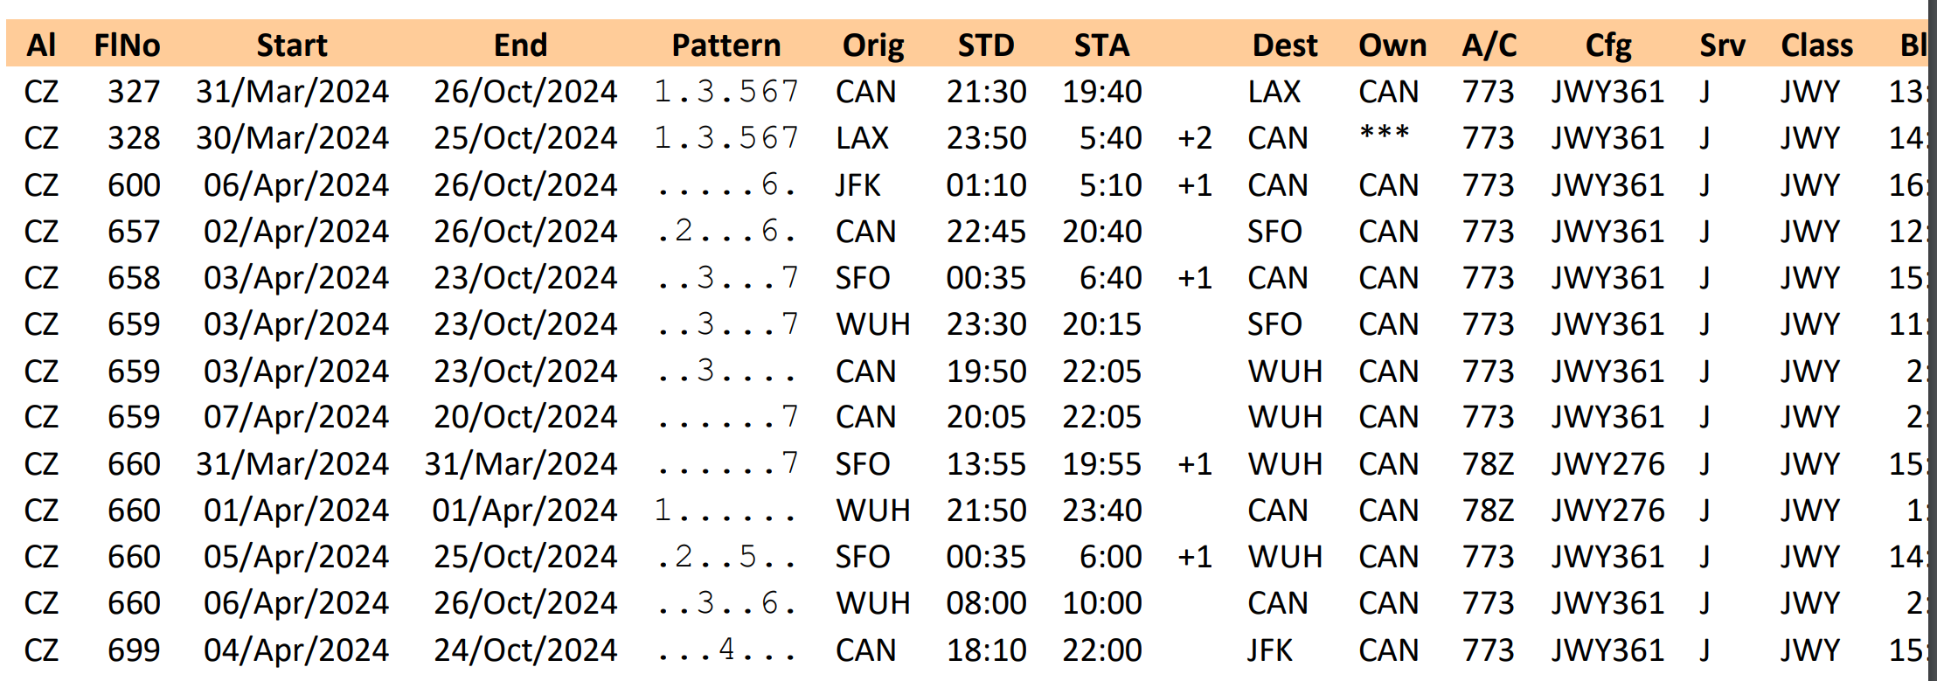Viewport: 1937px width, 681px height.
Task: Select the *** owner cell
Action: pyautogui.click(x=1385, y=134)
